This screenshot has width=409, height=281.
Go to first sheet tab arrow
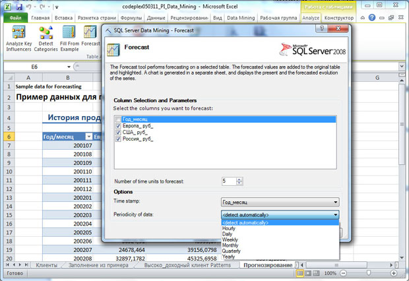click(8, 265)
